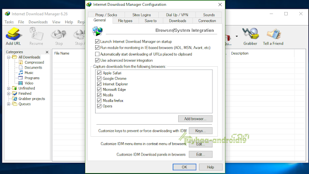Click Edit for IDM Download panels
This screenshot has height=174, width=309.
(201, 154)
